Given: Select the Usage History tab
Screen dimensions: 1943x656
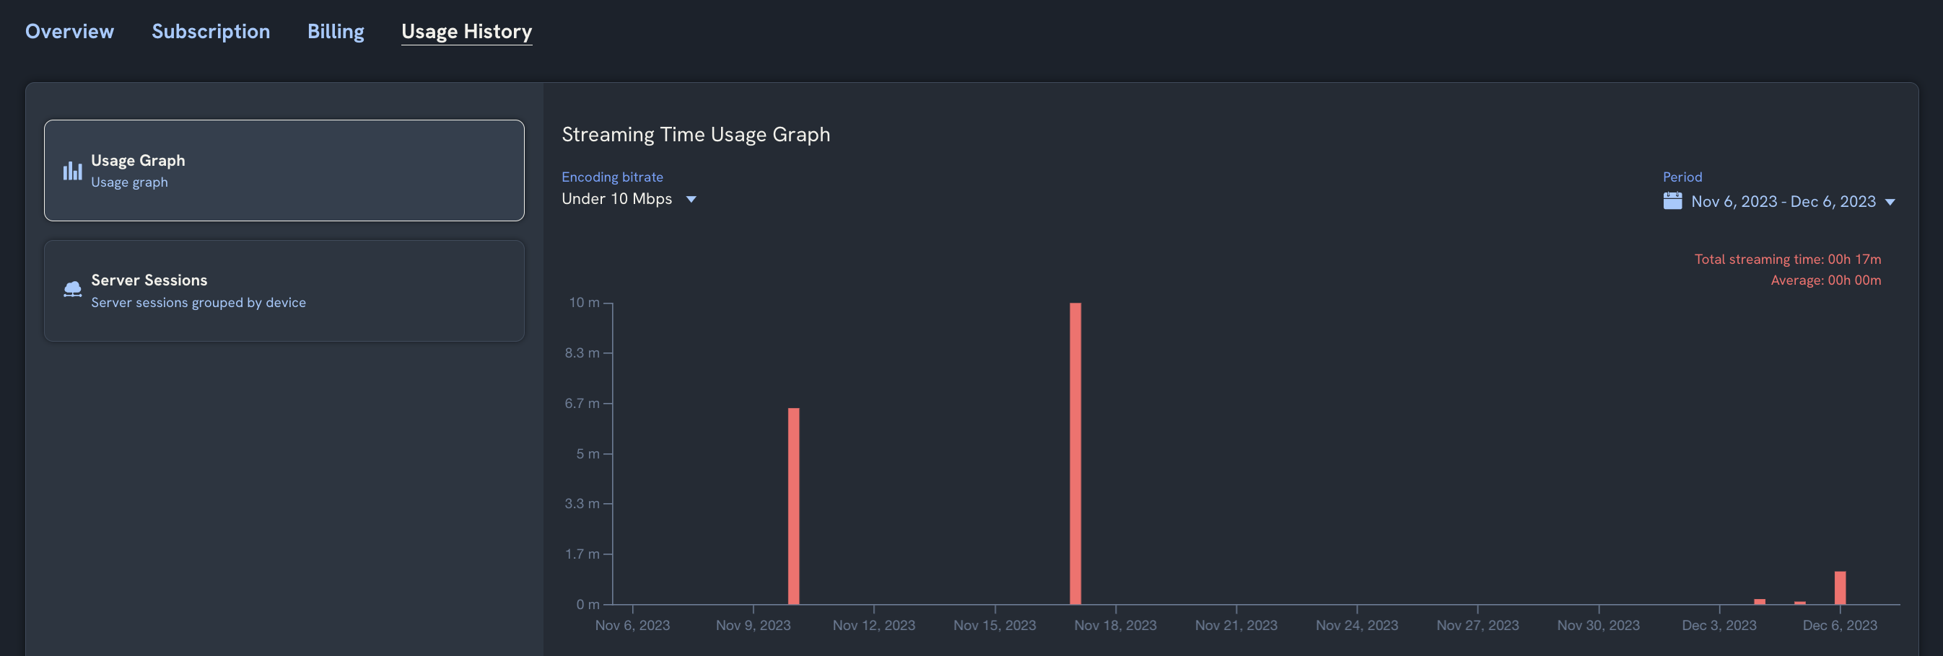Looking at the screenshot, I should [466, 31].
